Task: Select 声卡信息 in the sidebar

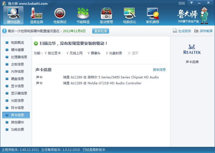Action: (x=16, y=115)
